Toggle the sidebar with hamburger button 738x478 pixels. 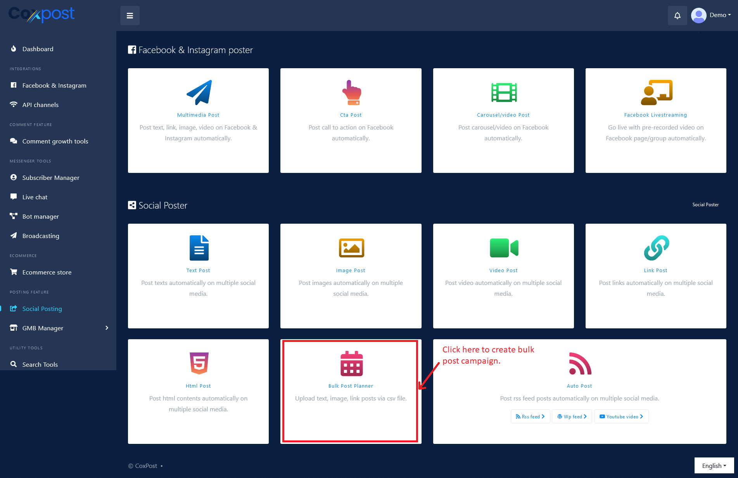point(130,16)
